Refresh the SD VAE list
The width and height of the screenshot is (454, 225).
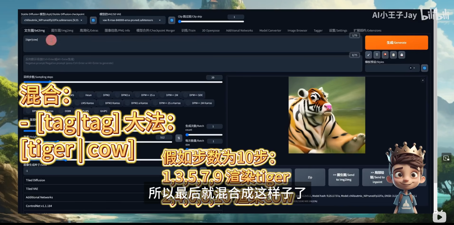tap(172, 20)
